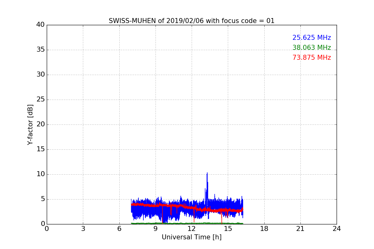Click the x-axis tick label 24

(x=337, y=228)
